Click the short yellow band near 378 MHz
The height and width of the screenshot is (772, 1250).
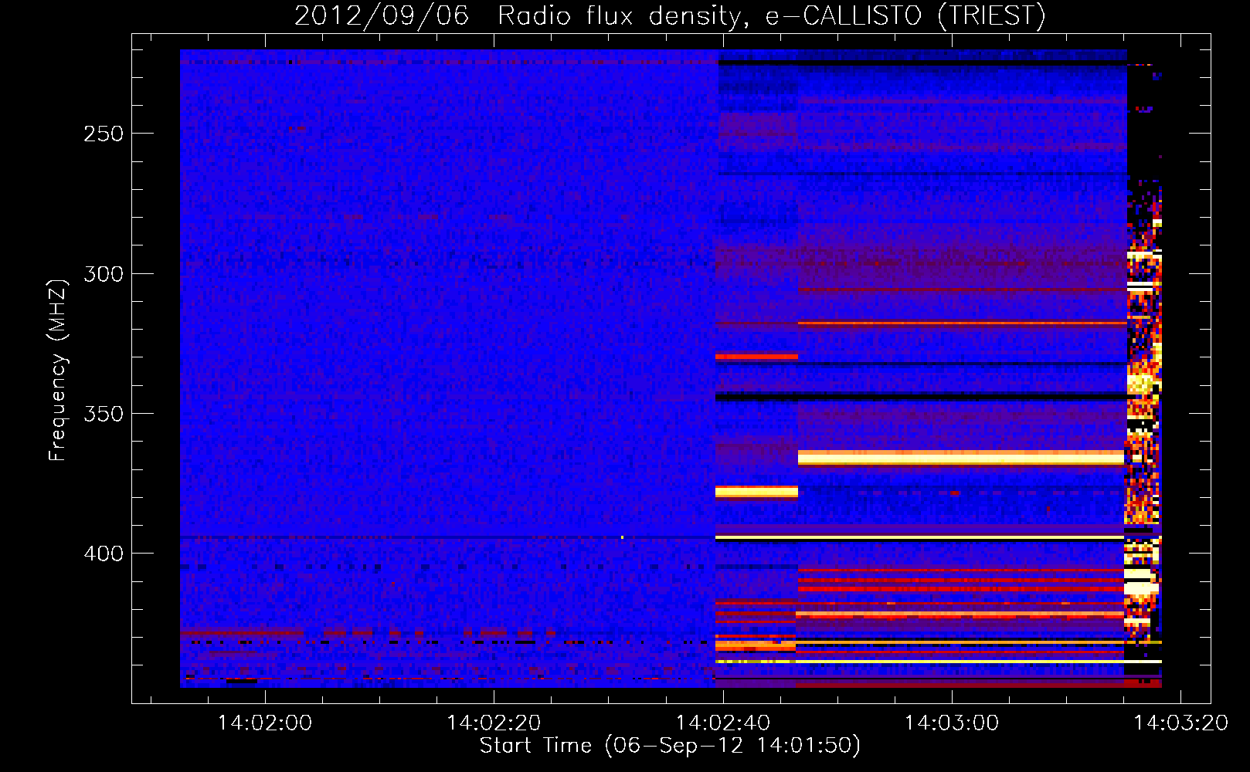[756, 492]
